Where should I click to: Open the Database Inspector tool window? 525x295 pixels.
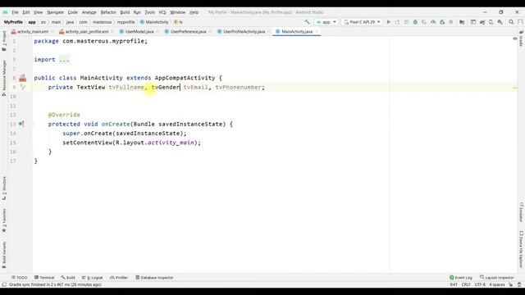point(154,278)
